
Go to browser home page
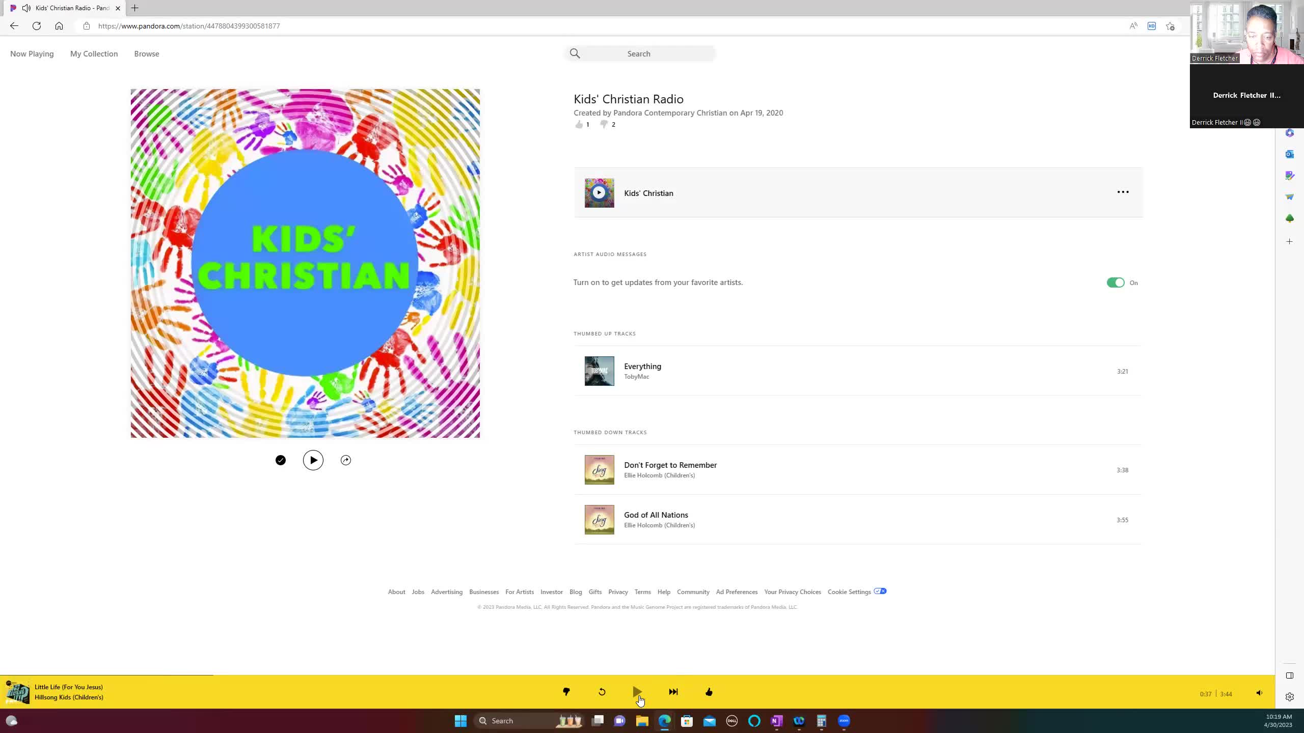(59, 26)
